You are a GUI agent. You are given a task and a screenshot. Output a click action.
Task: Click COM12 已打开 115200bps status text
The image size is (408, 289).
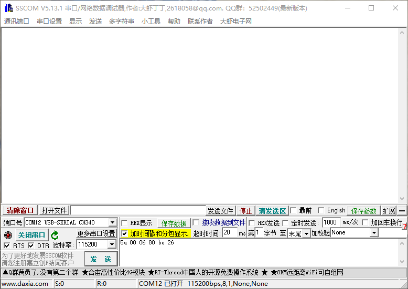pos(203,284)
